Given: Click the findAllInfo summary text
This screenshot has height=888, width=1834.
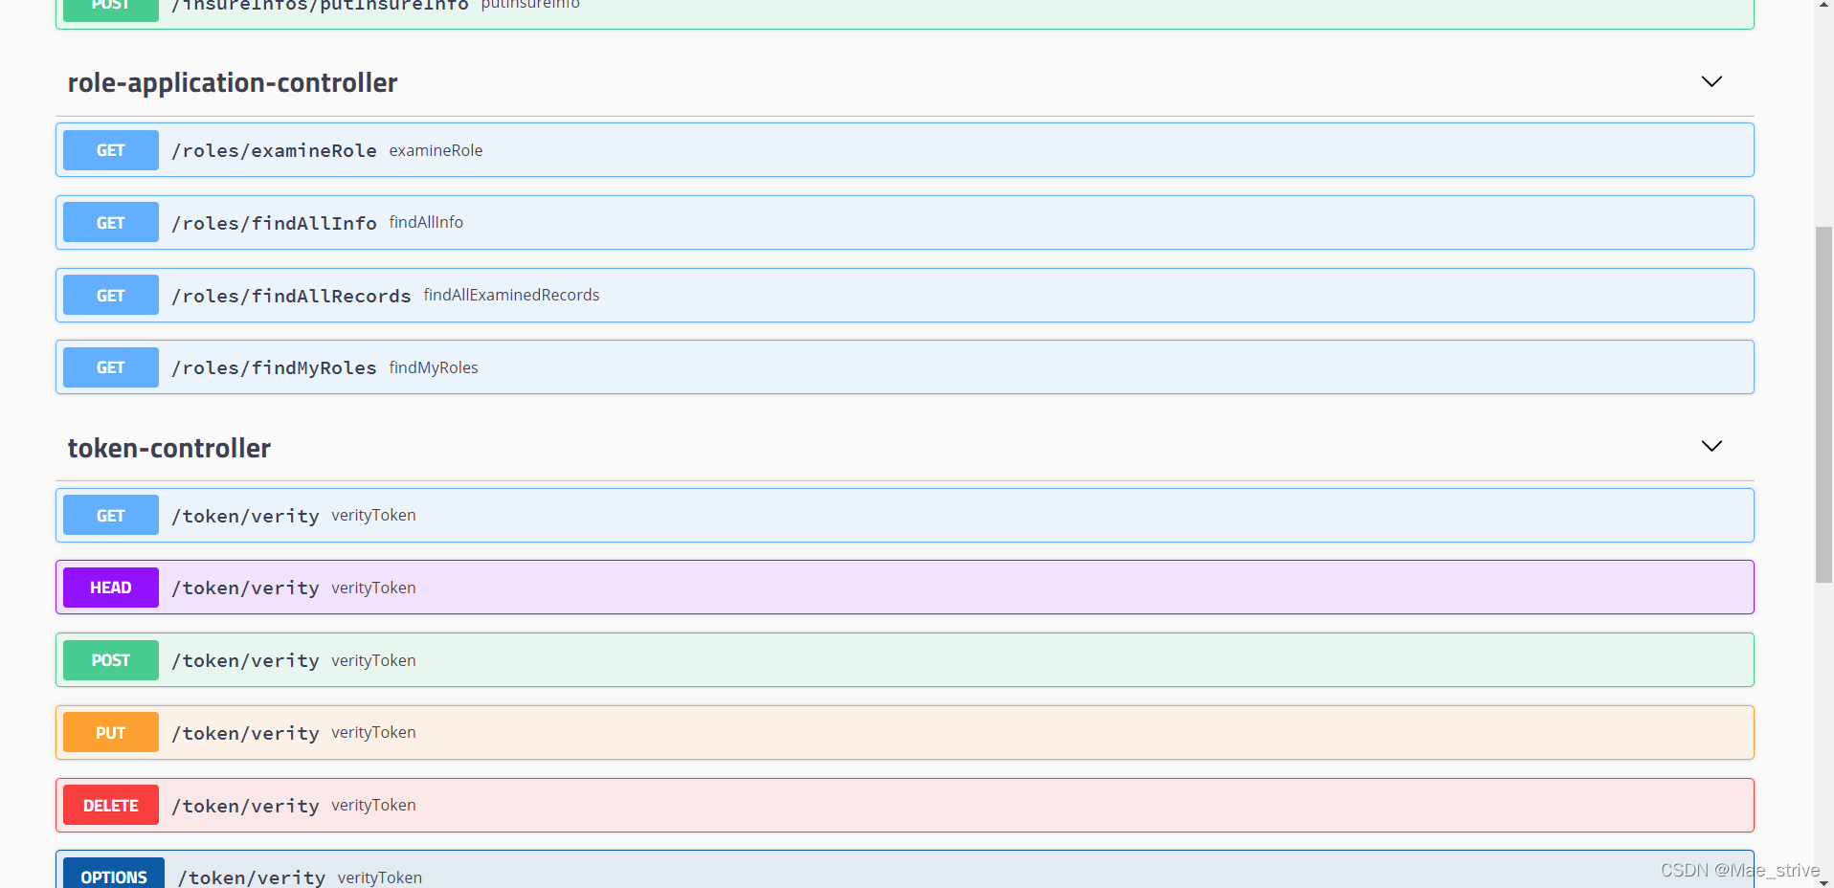Looking at the screenshot, I should click(426, 222).
